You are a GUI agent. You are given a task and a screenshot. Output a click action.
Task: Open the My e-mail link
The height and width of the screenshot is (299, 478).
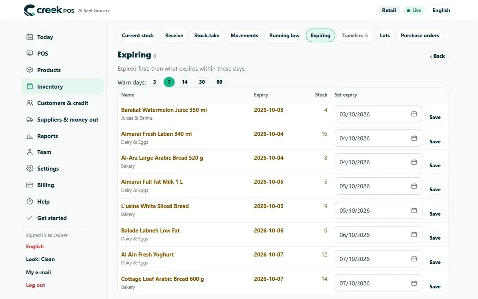[38, 272]
